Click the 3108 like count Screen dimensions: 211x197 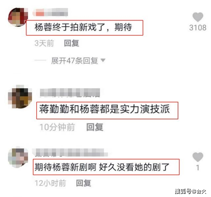tap(198, 28)
